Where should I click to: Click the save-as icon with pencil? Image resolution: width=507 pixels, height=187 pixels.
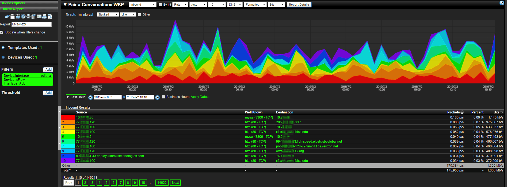pos(18,16)
